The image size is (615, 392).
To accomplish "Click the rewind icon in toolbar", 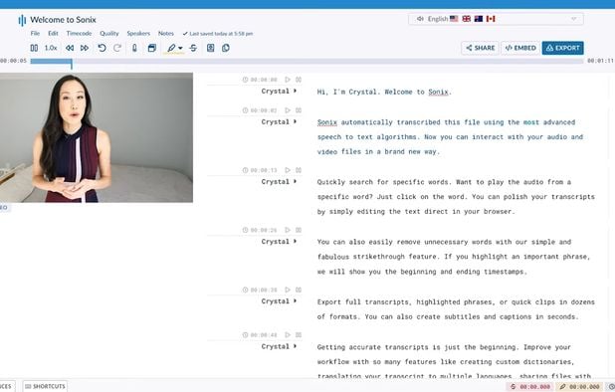I will click(70, 48).
